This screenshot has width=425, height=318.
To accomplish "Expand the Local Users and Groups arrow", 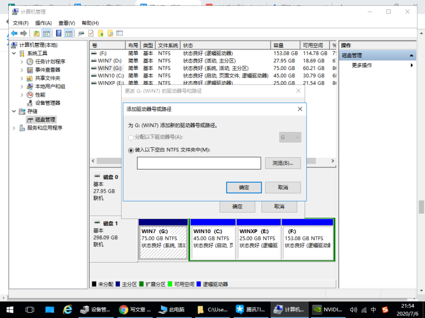I will pyautogui.click(x=22, y=87).
